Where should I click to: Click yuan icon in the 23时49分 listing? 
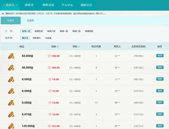[x=49, y=56]
